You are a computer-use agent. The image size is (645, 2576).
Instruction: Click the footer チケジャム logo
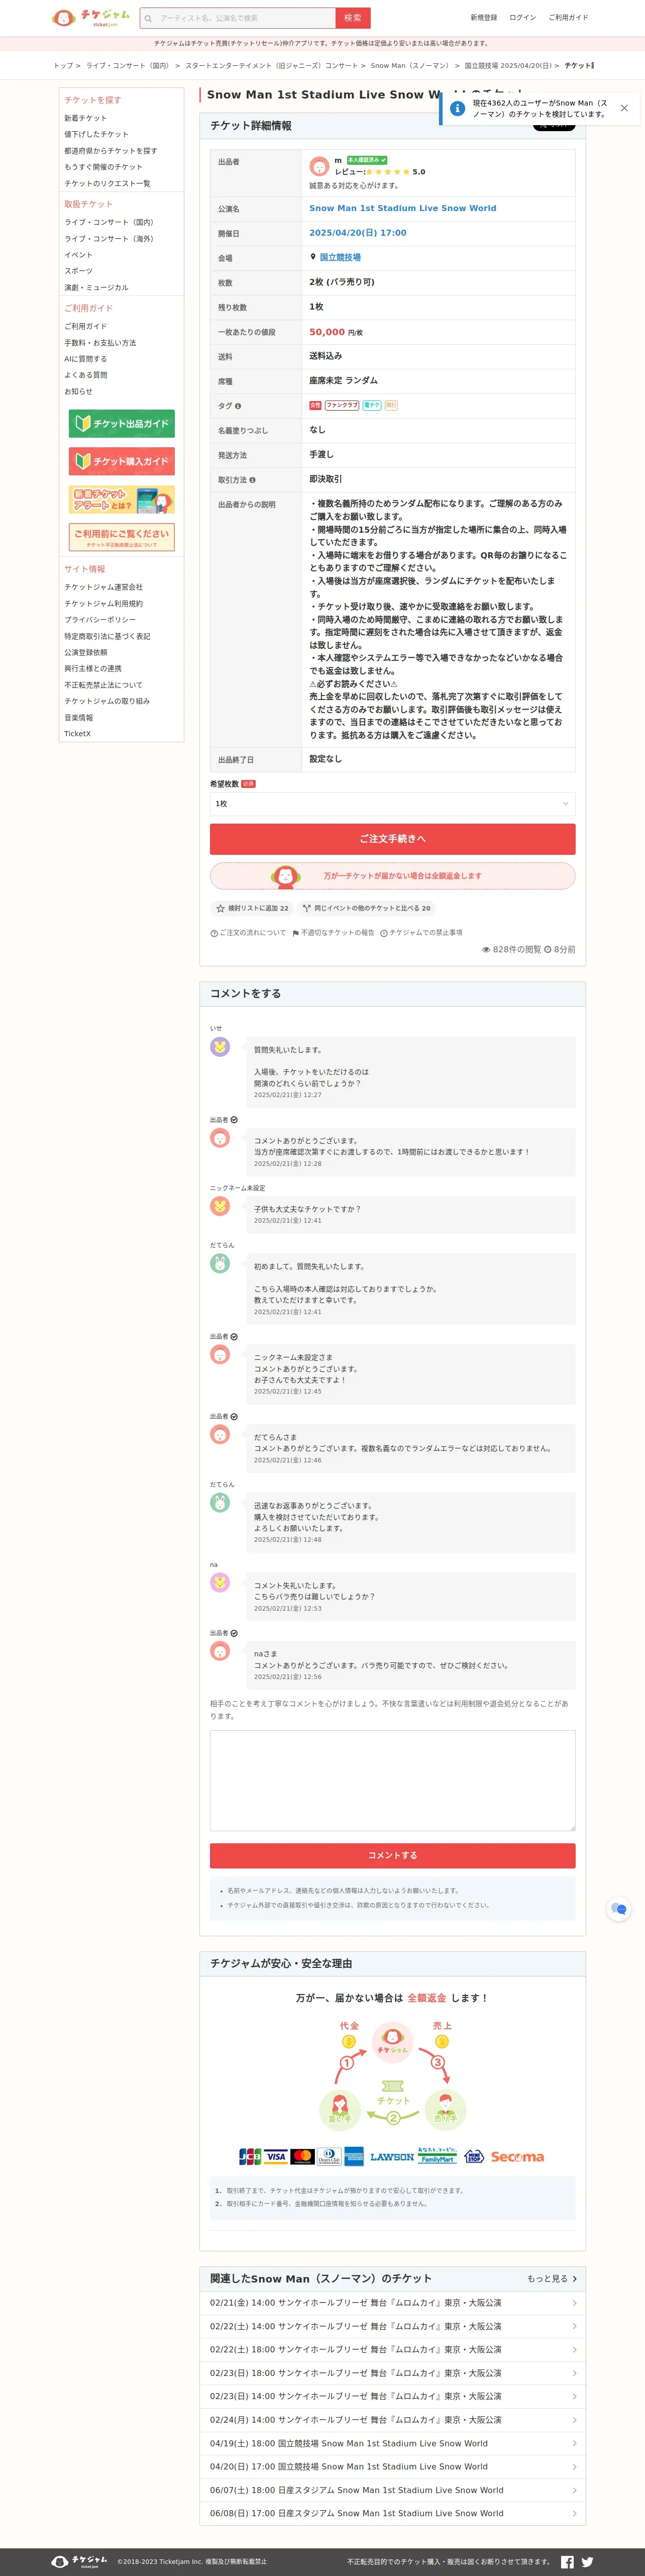(x=80, y=2561)
